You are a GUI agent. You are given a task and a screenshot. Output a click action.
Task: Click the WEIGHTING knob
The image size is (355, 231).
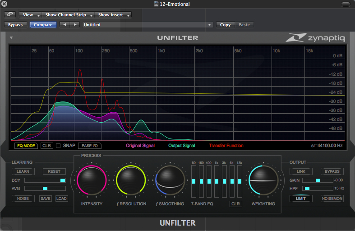coord(263,180)
